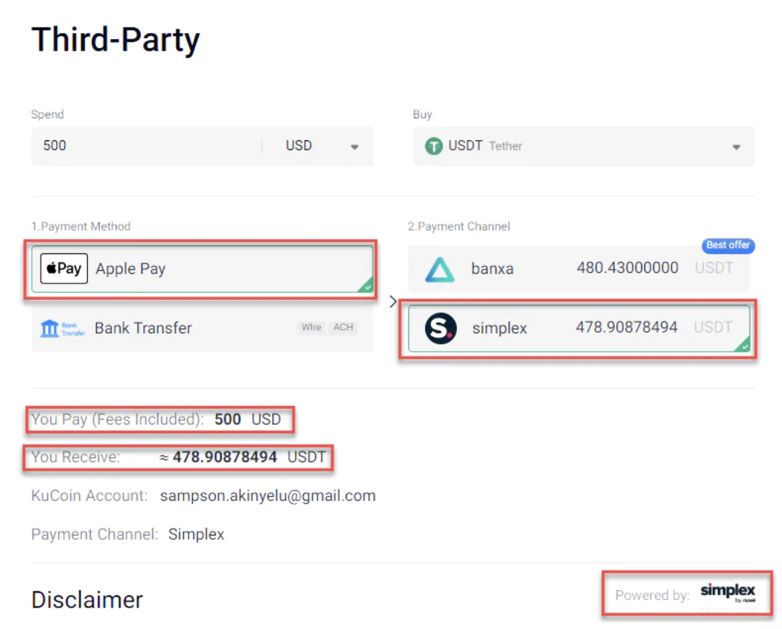The width and height of the screenshot is (782, 629).
Task: Click the Bank Transfer building icon
Action: coord(49,328)
